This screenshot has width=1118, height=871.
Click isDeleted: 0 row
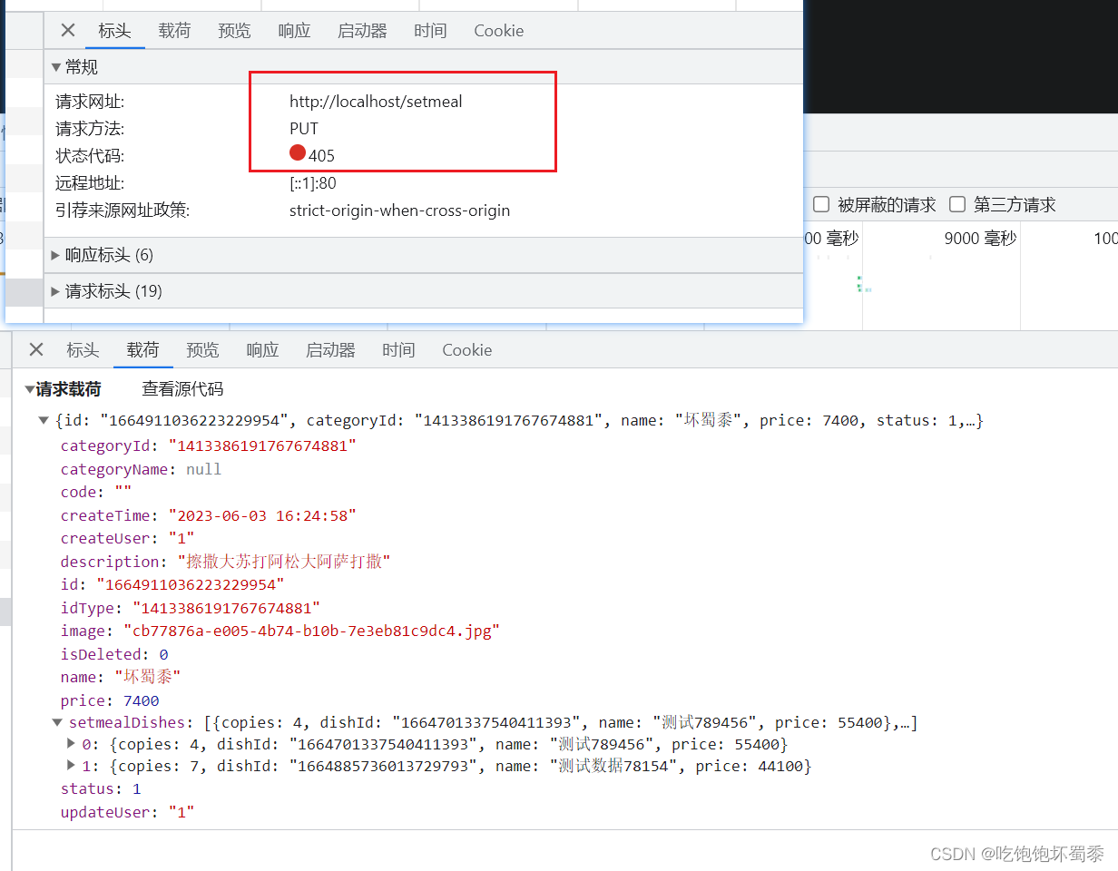pyautogui.click(x=114, y=654)
